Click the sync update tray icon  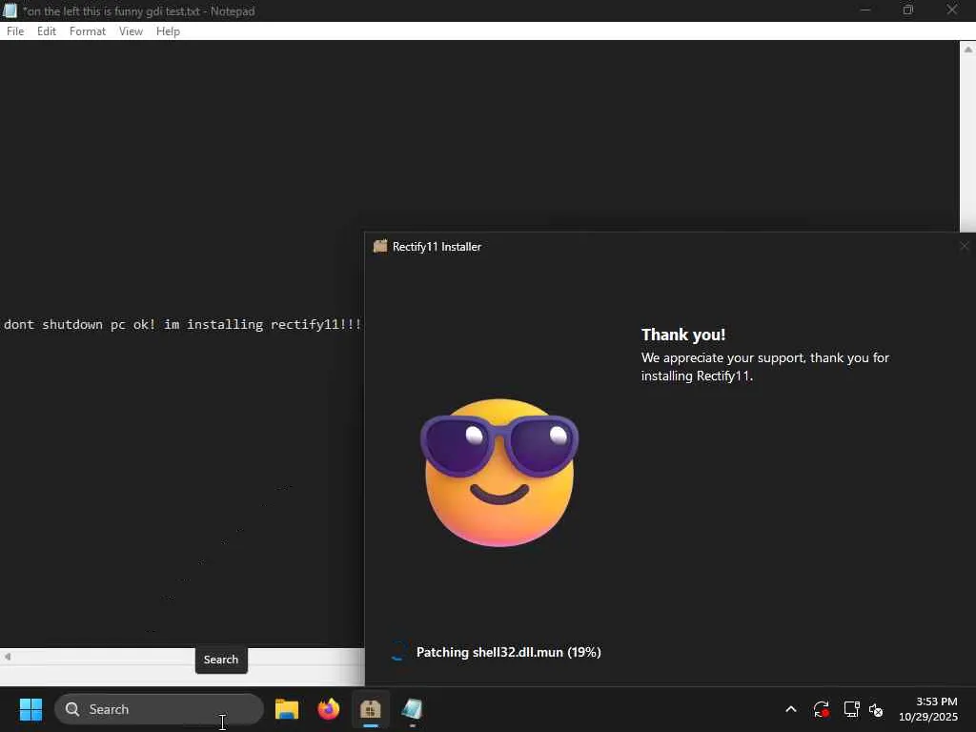coord(821,709)
